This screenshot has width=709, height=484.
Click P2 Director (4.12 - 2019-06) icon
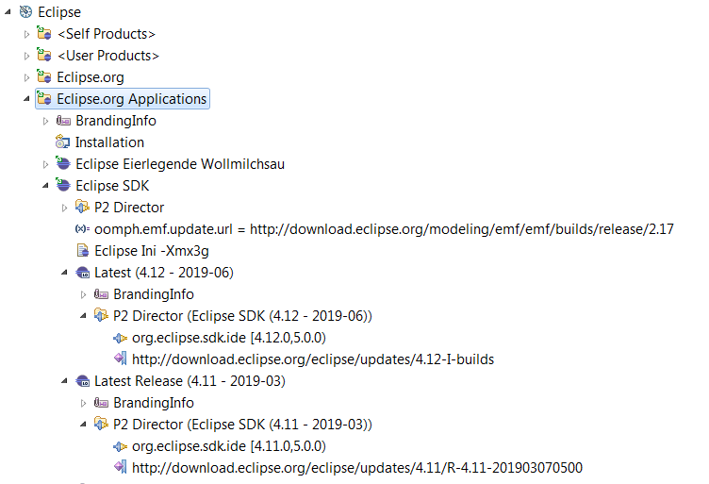click(101, 315)
